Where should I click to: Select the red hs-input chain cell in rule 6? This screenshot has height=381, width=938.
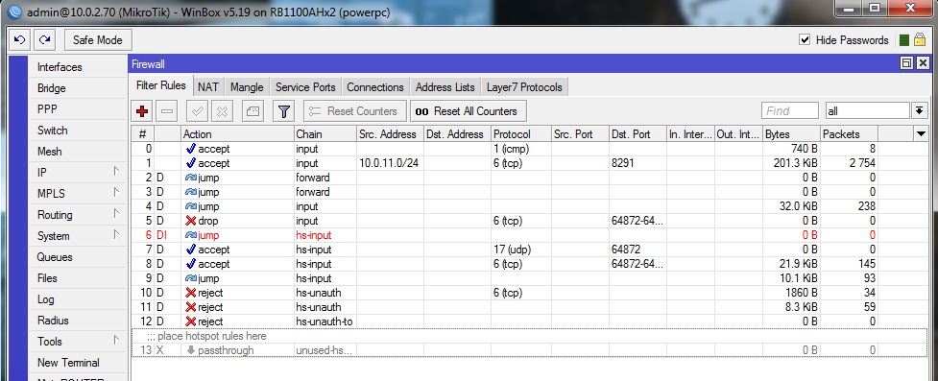[325, 235]
